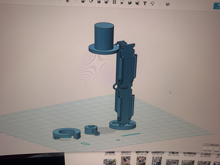This screenshot has height=165, width=220.
Task: Open the Grouping tool menu
Action: click(122, 2)
